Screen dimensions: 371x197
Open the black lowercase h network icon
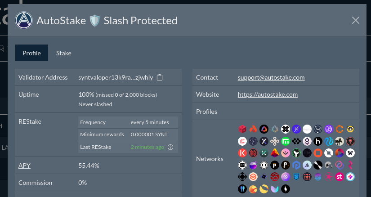[x=318, y=141]
